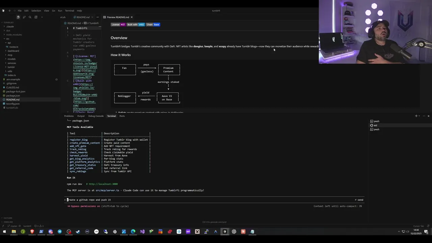Open routes.ts file

[x=13, y=47]
